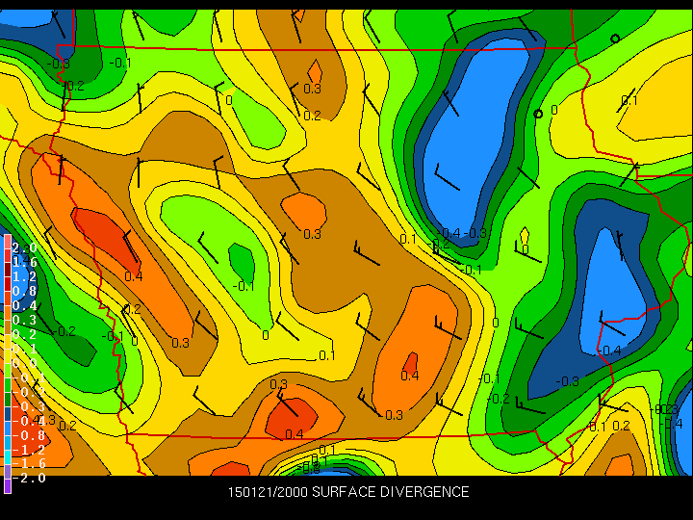
Task: Click the 0.2 contour label below the top 0.3
Action: [312, 117]
